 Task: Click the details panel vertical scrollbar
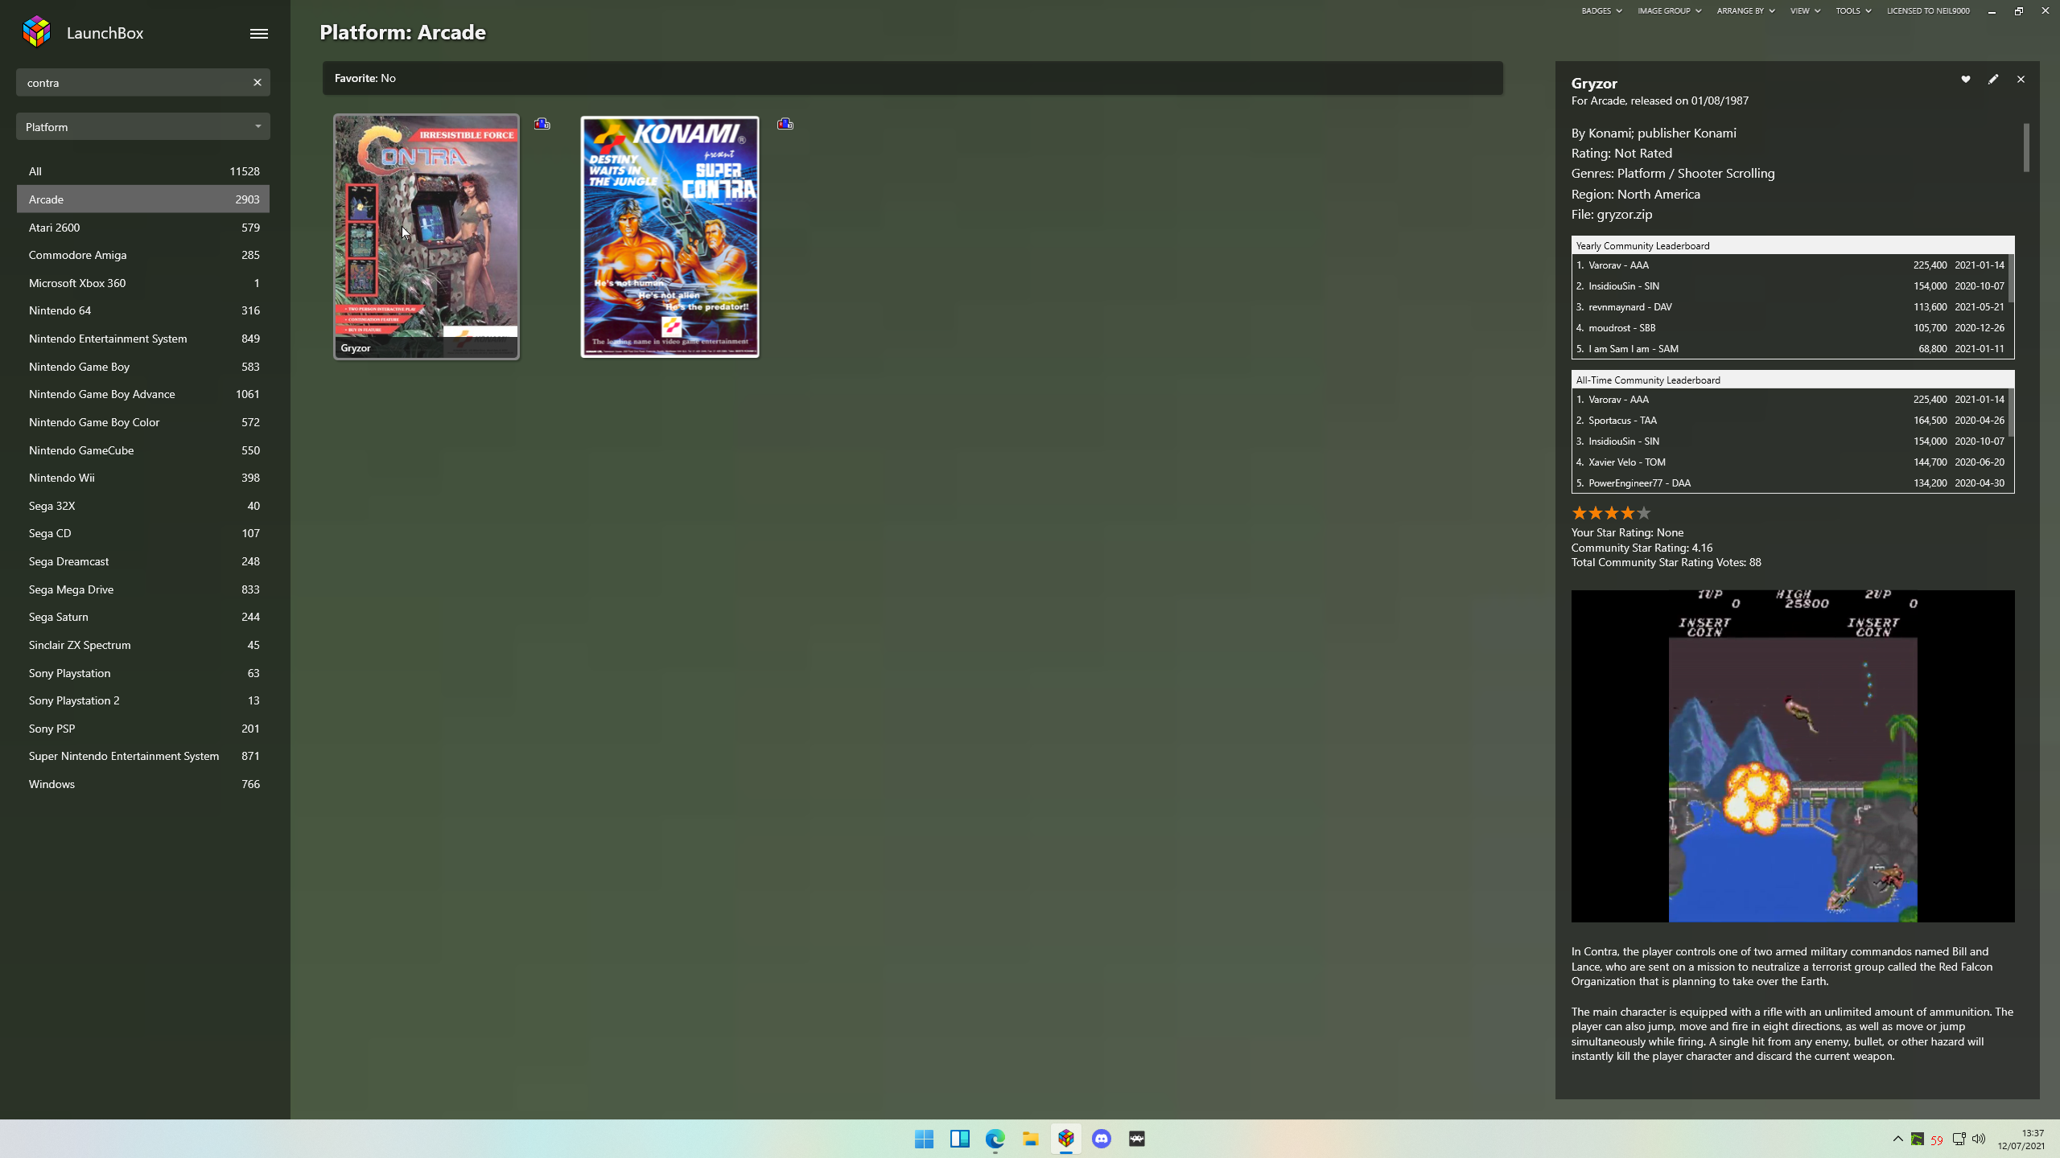[2026, 148]
